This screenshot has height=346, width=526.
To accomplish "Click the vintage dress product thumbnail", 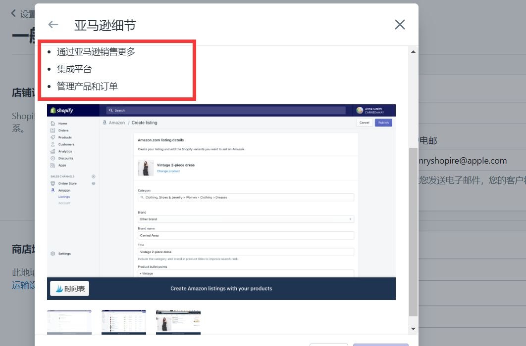I will pyautogui.click(x=146, y=168).
